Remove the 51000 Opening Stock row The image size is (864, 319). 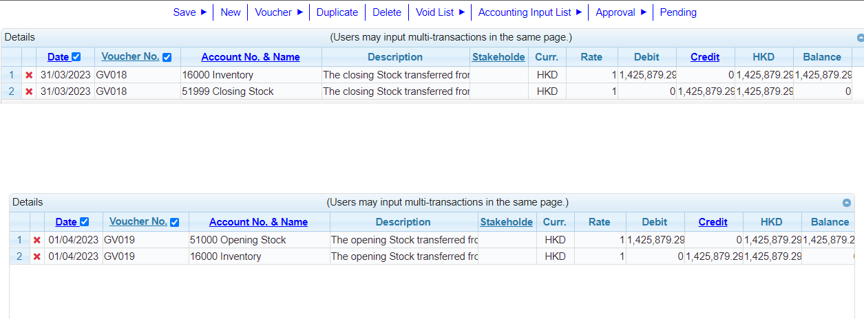37,240
